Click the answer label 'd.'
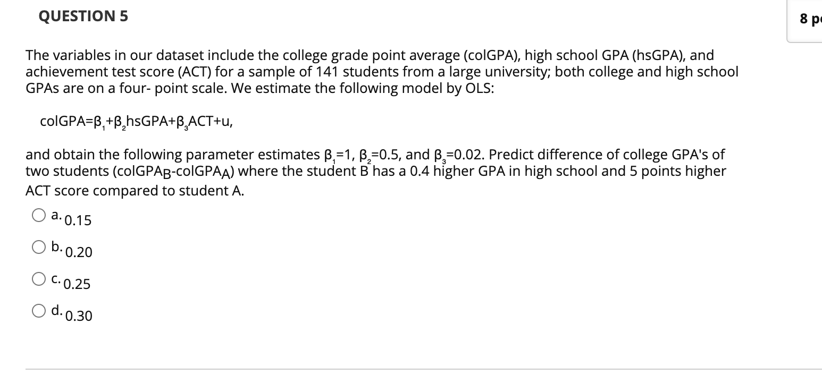The height and width of the screenshot is (375, 822). (x=57, y=311)
